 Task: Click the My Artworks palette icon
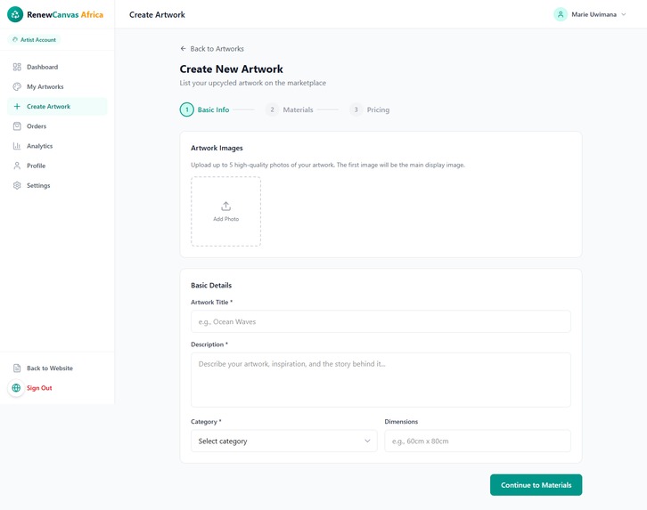(x=17, y=86)
